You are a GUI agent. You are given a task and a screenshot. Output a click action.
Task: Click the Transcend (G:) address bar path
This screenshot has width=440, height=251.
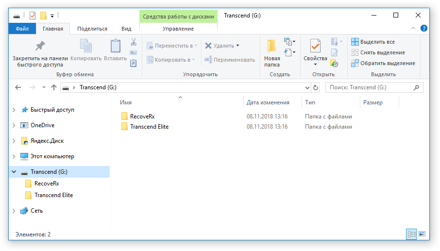click(x=98, y=87)
